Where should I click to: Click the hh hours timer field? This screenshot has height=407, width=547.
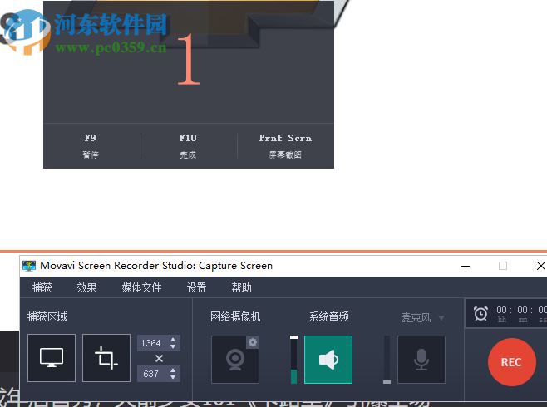coord(501,313)
